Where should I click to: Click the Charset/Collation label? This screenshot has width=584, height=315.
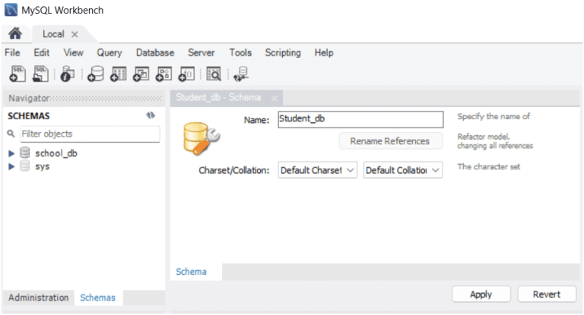234,170
